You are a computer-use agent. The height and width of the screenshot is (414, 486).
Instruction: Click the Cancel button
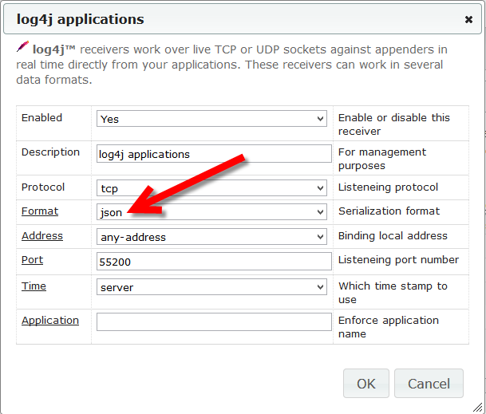429,384
